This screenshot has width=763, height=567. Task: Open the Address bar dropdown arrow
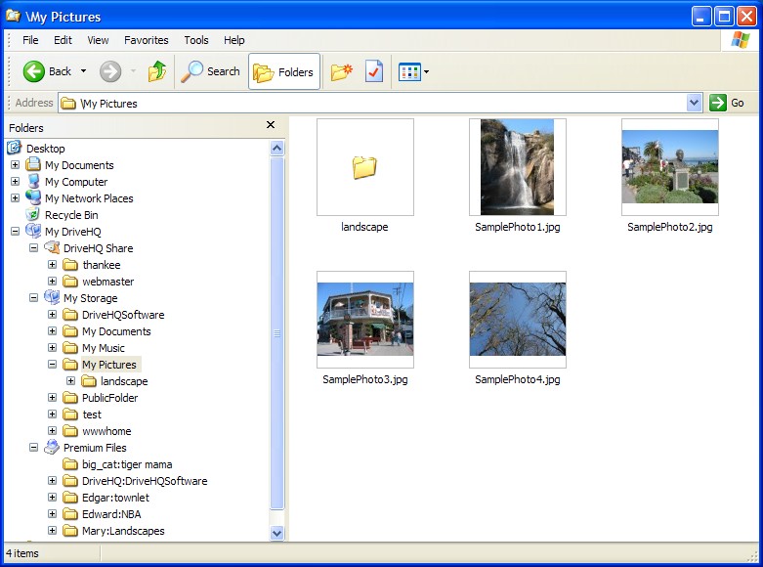694,103
